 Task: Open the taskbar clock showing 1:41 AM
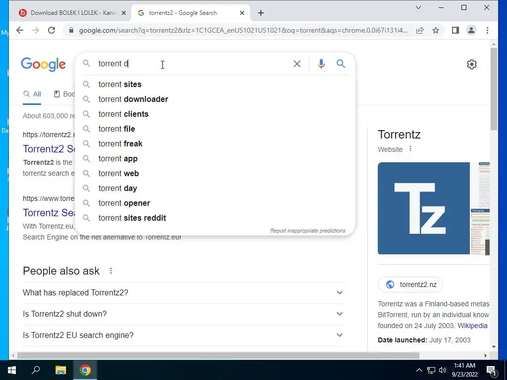(x=464, y=370)
